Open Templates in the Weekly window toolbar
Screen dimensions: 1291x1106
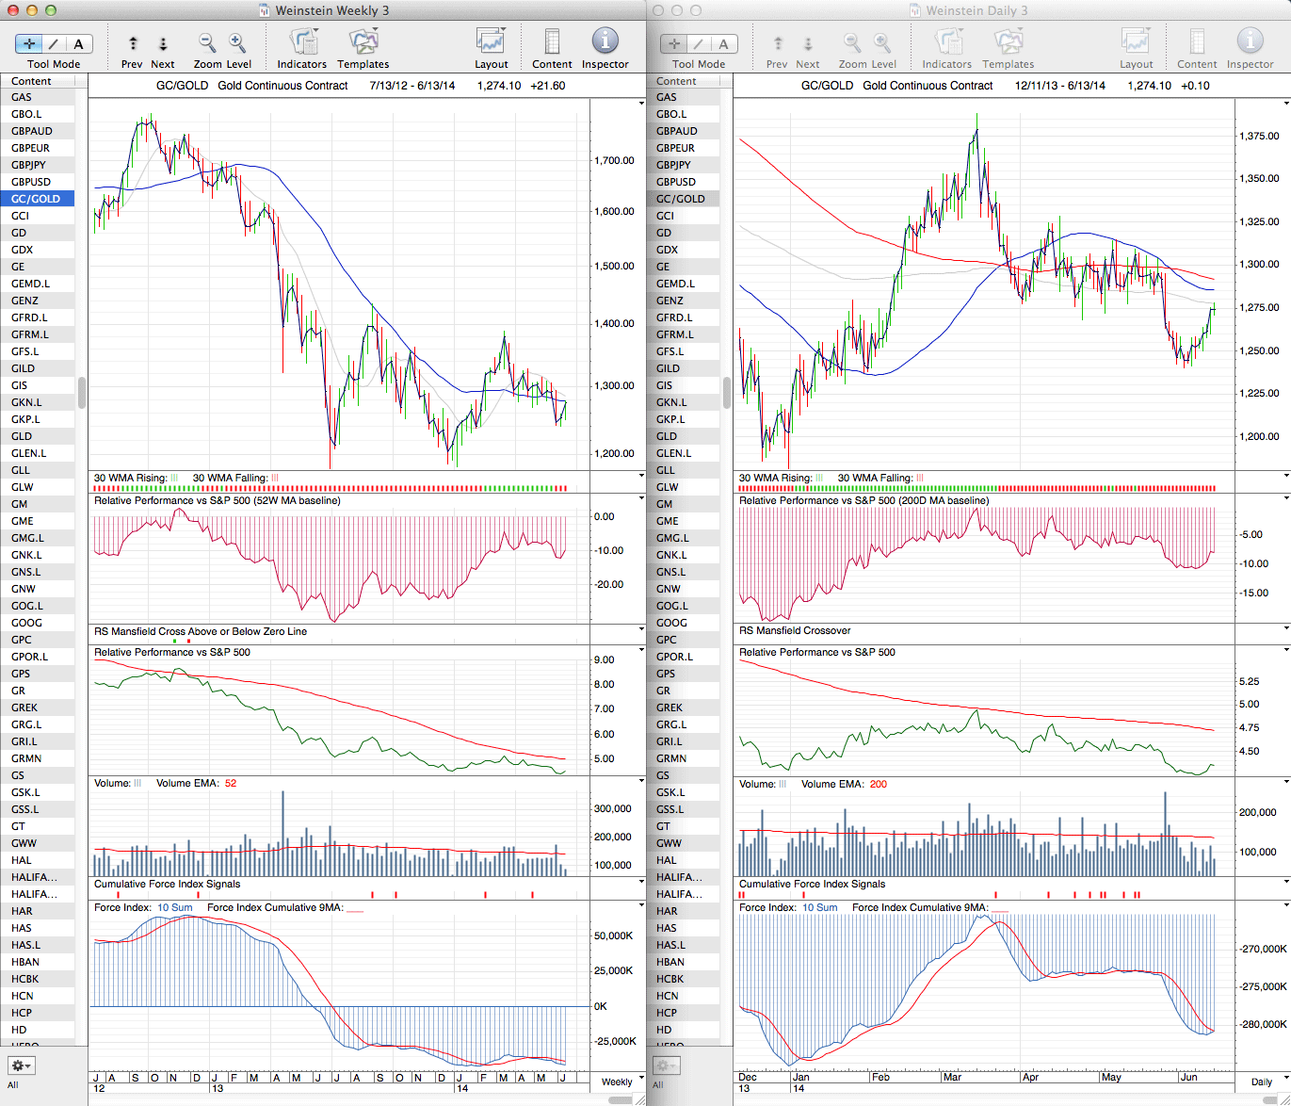click(x=363, y=42)
